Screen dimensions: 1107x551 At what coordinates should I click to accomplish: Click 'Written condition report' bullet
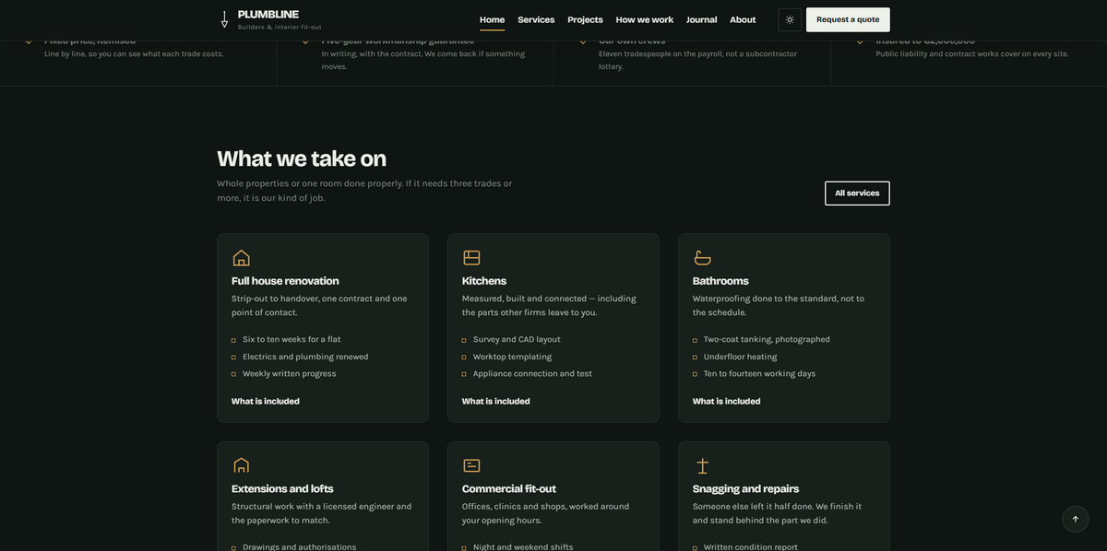(x=751, y=546)
